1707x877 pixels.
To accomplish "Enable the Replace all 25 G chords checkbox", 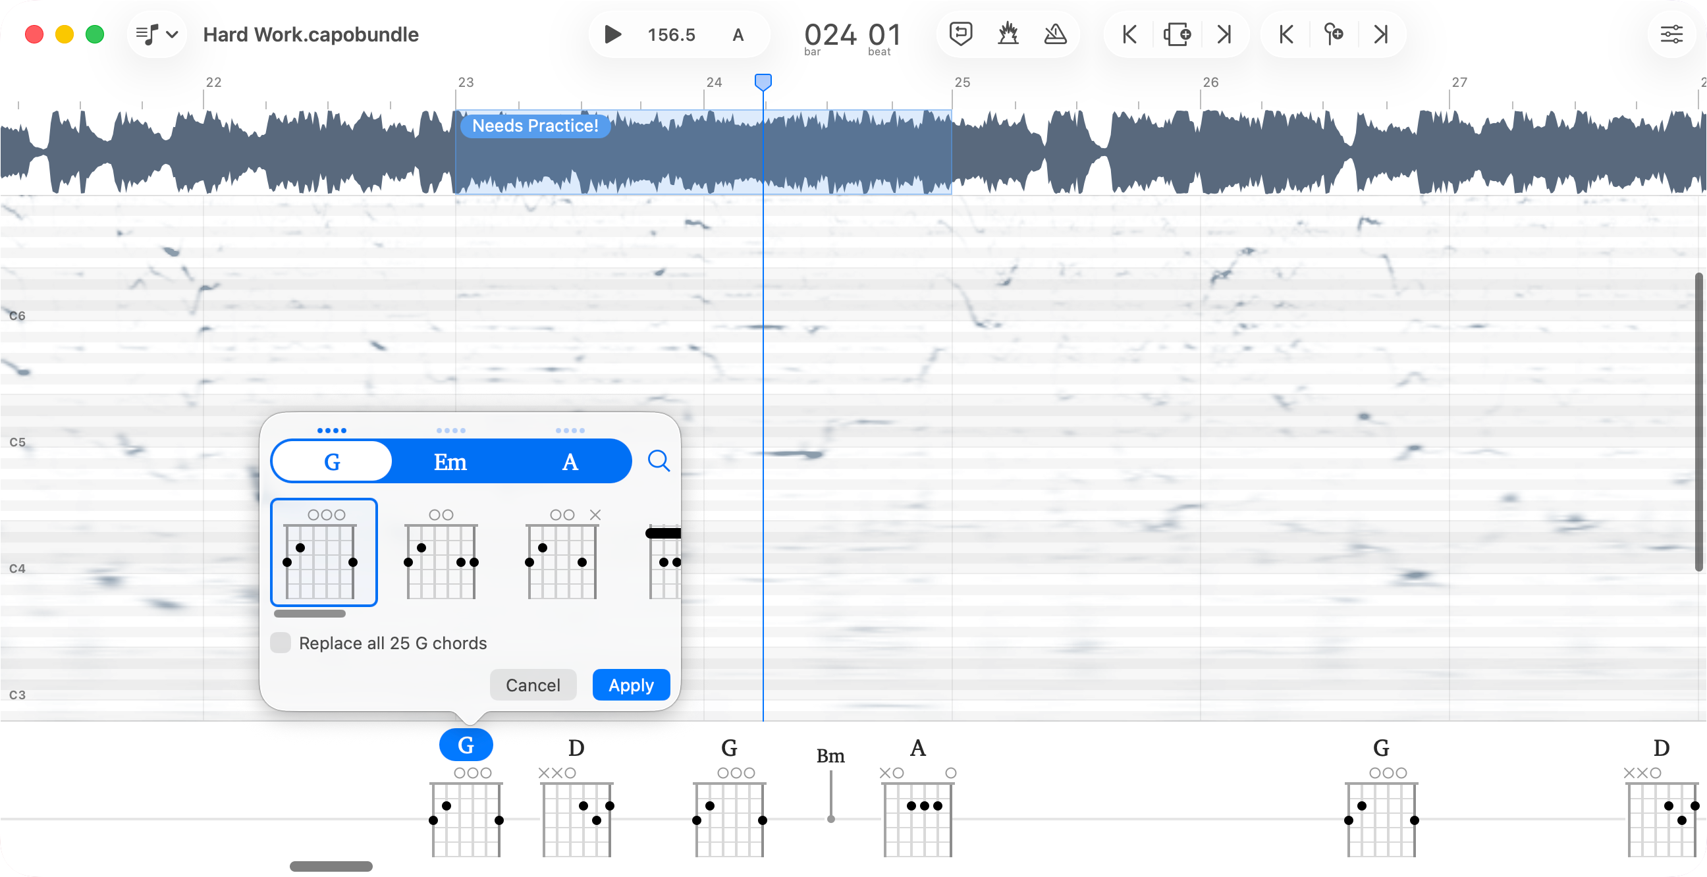I will point(281,643).
